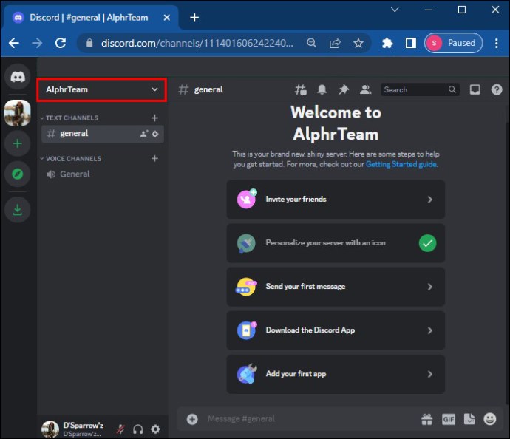This screenshot has width=510, height=439.
Task: Toggle the member list icon
Action: 366,89
